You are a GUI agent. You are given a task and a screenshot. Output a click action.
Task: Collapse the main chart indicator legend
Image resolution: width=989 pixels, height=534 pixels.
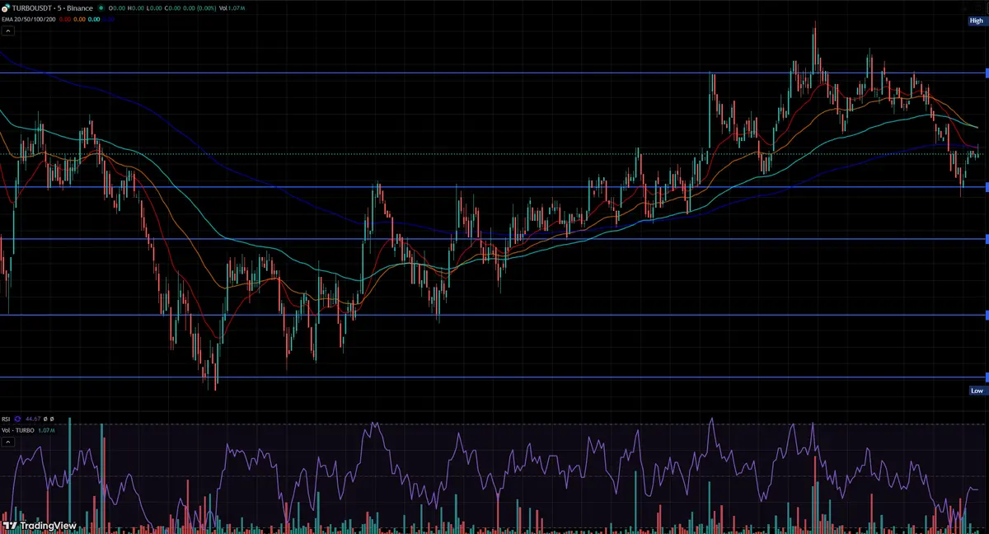click(x=8, y=30)
